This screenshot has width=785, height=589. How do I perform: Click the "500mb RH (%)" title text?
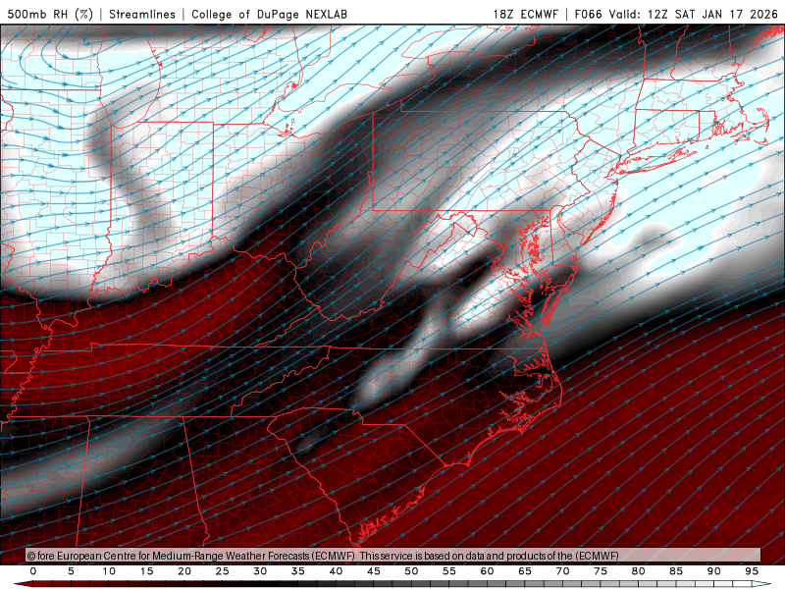(50, 14)
